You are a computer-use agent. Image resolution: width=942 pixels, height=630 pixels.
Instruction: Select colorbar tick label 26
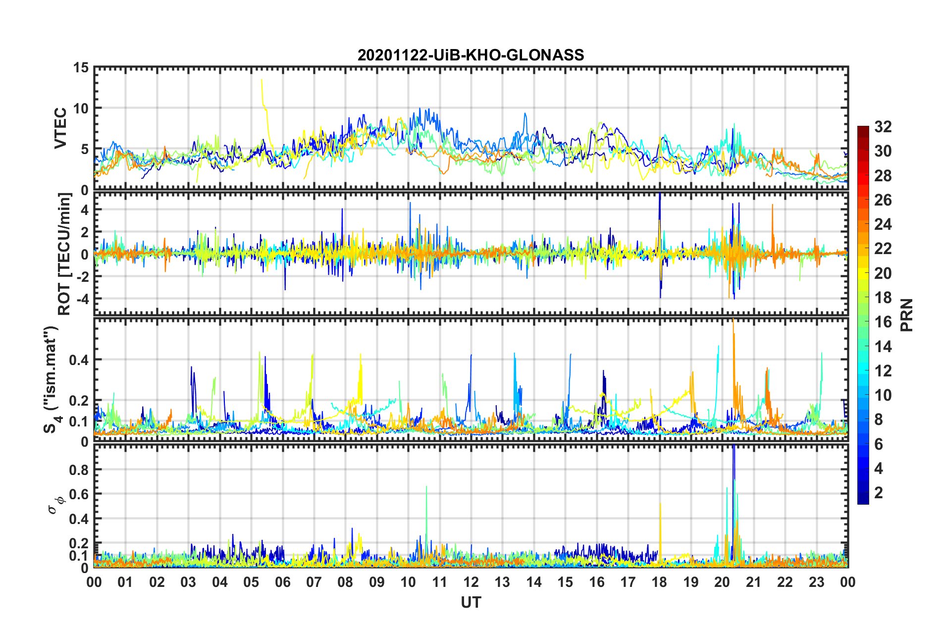point(883,200)
